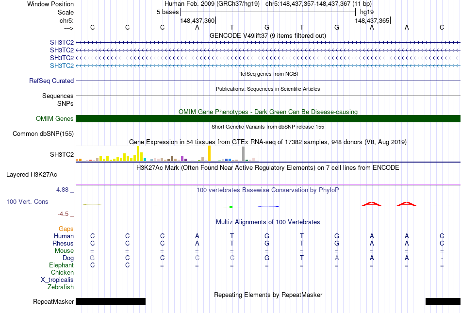Image resolution: width=461 pixels, height=313 pixels.
Task: Click the Multiz Alignments of 100 Vertebrates title
Action: (x=268, y=222)
